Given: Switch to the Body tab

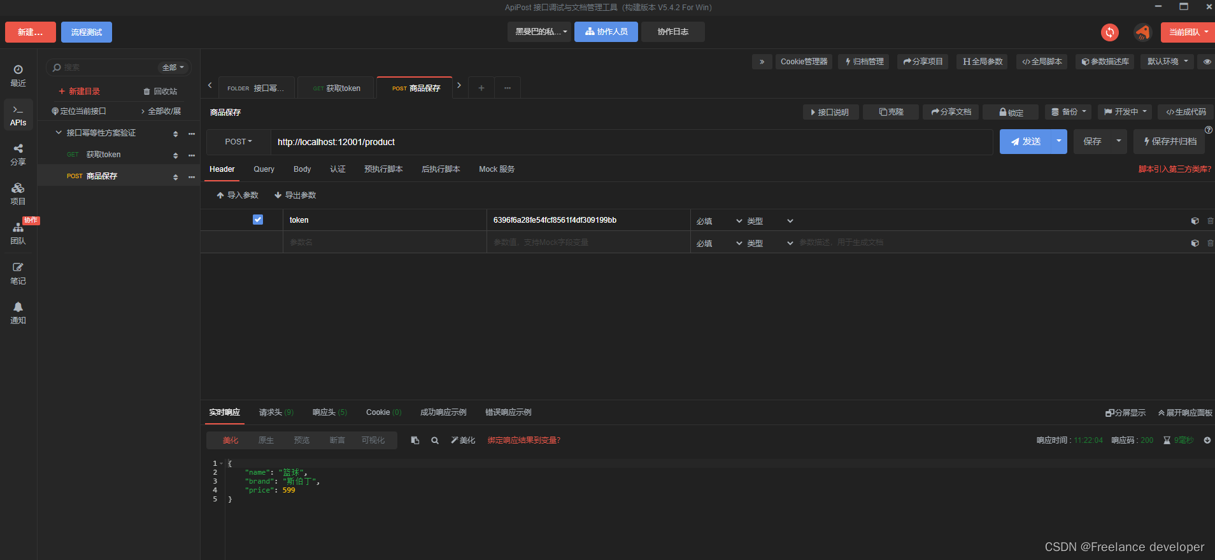Looking at the screenshot, I should click(302, 169).
